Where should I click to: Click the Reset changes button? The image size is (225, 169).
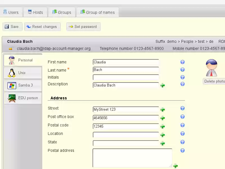pyautogui.click(x=42, y=26)
